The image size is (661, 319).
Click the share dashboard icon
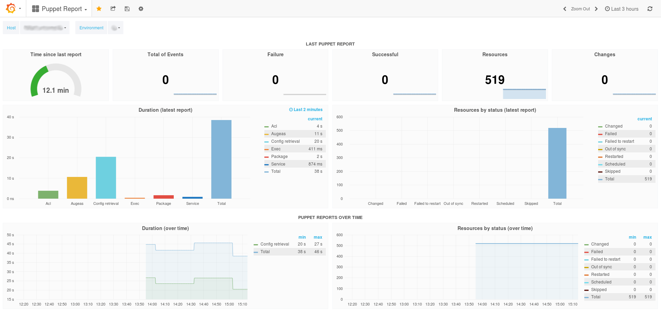(113, 9)
